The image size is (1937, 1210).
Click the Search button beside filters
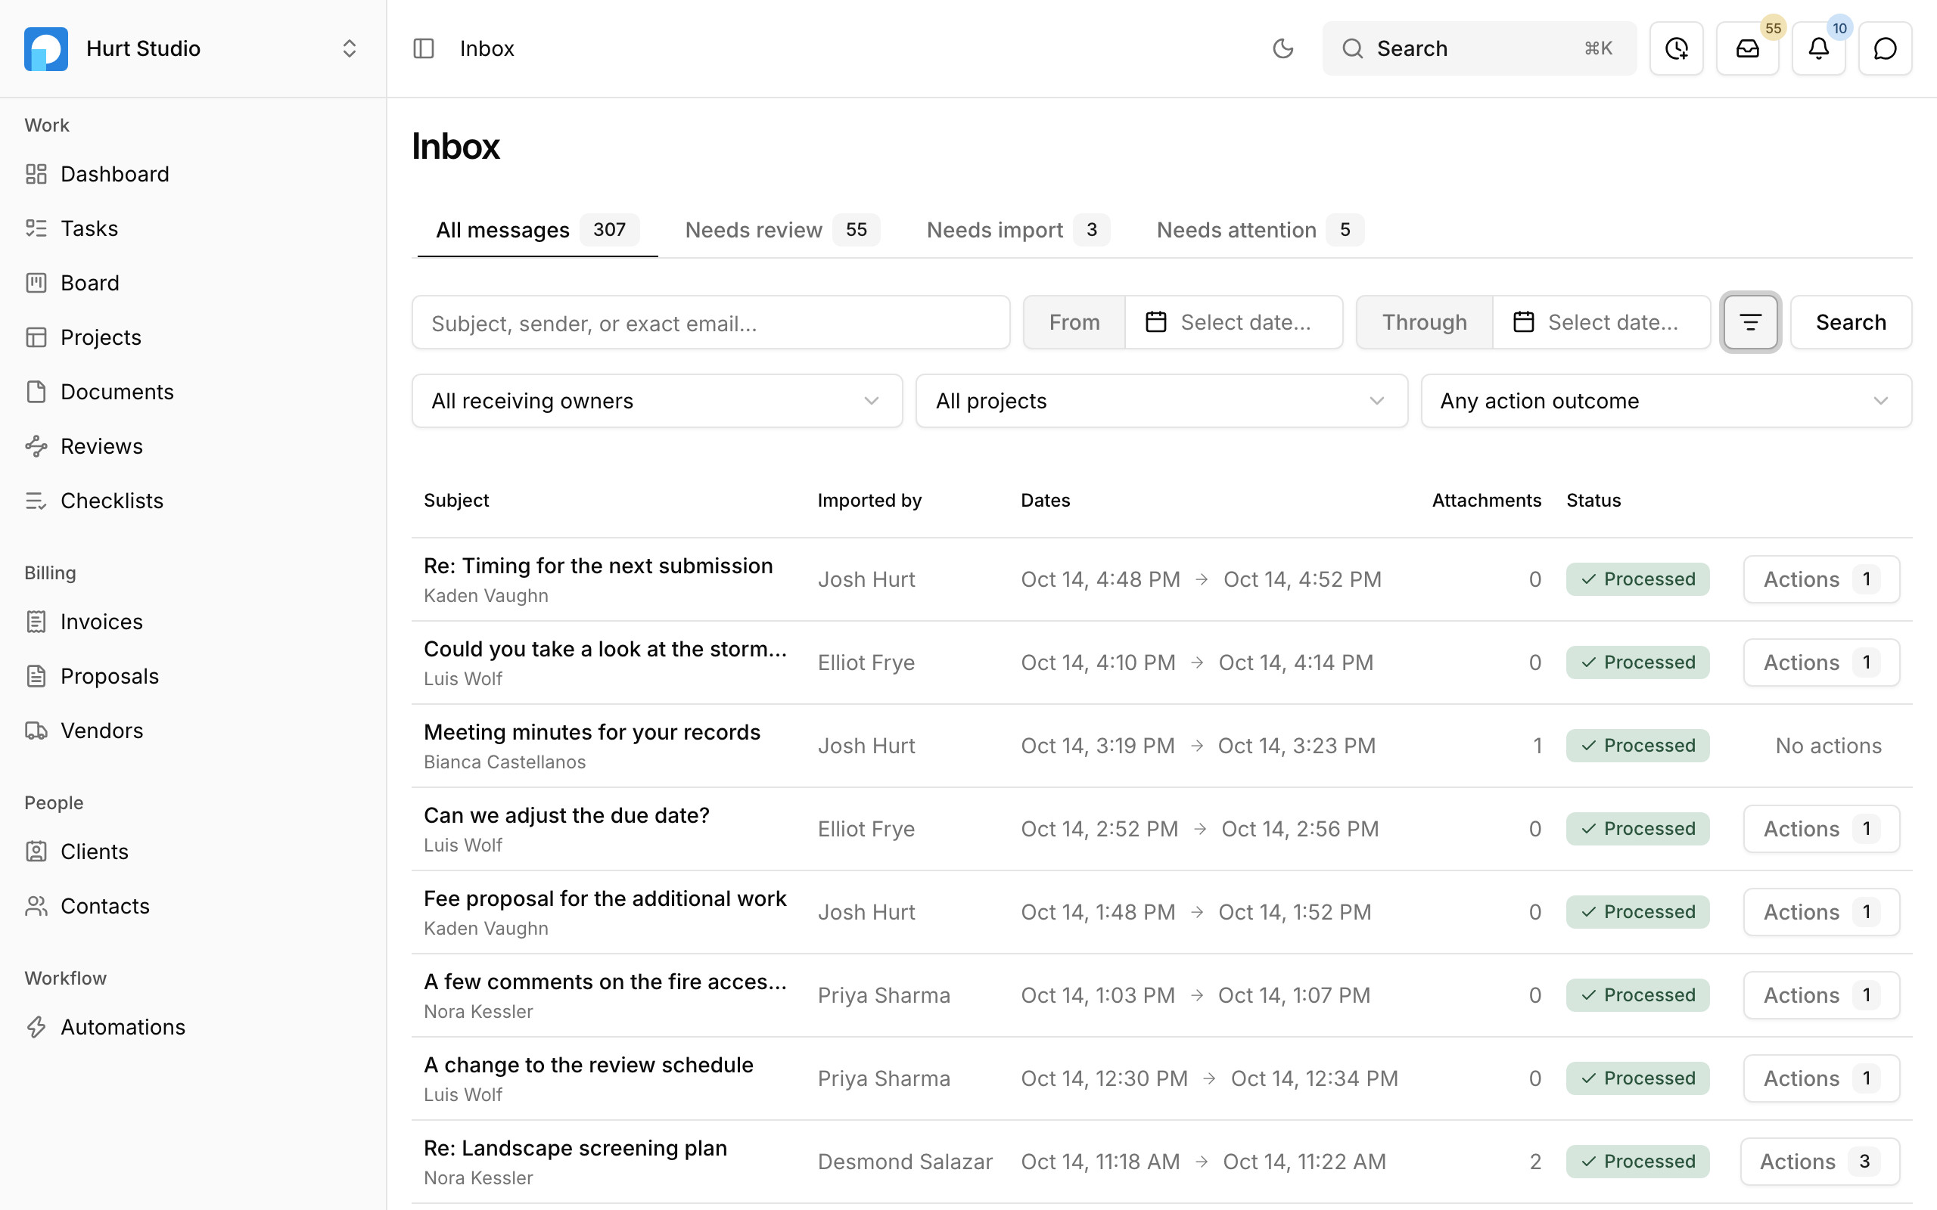[1851, 322]
